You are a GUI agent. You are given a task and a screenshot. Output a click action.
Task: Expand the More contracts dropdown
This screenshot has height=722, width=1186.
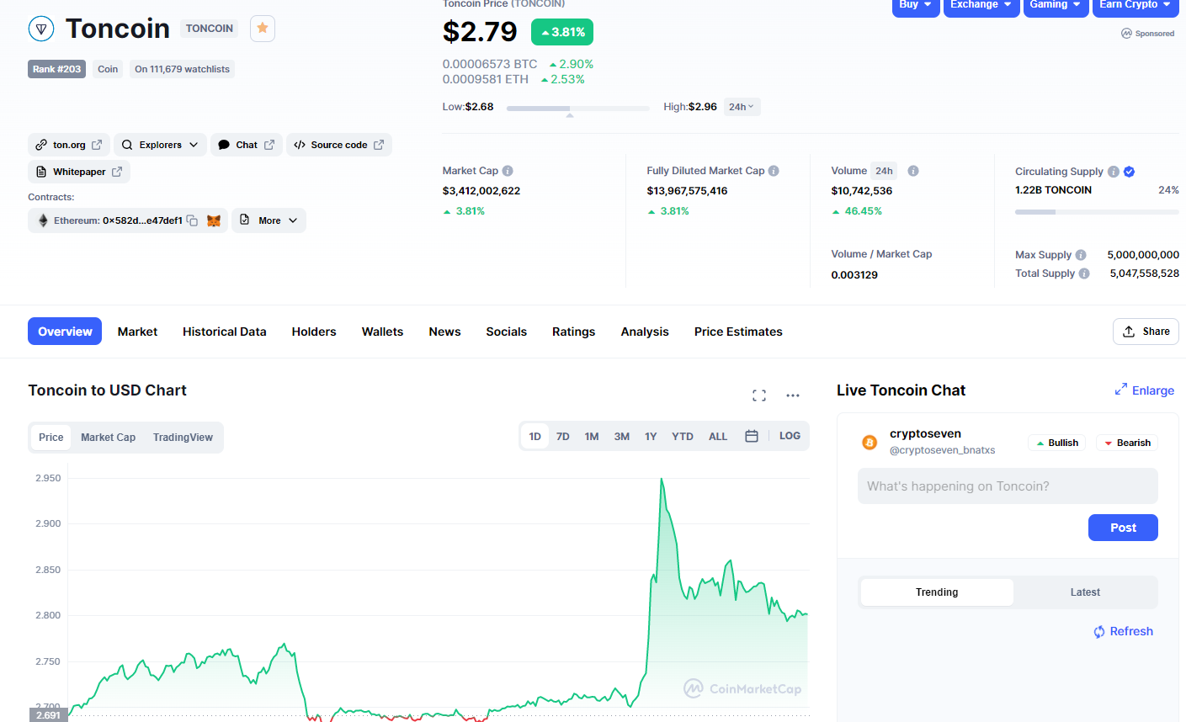(269, 220)
